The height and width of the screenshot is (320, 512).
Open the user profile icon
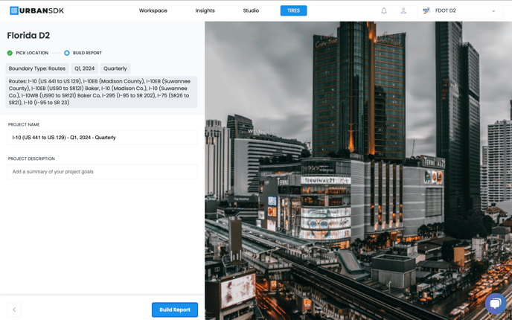point(403,10)
